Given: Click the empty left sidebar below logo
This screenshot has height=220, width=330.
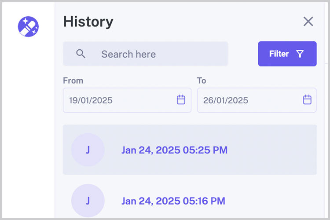Looking at the screenshot, I should point(28,132).
